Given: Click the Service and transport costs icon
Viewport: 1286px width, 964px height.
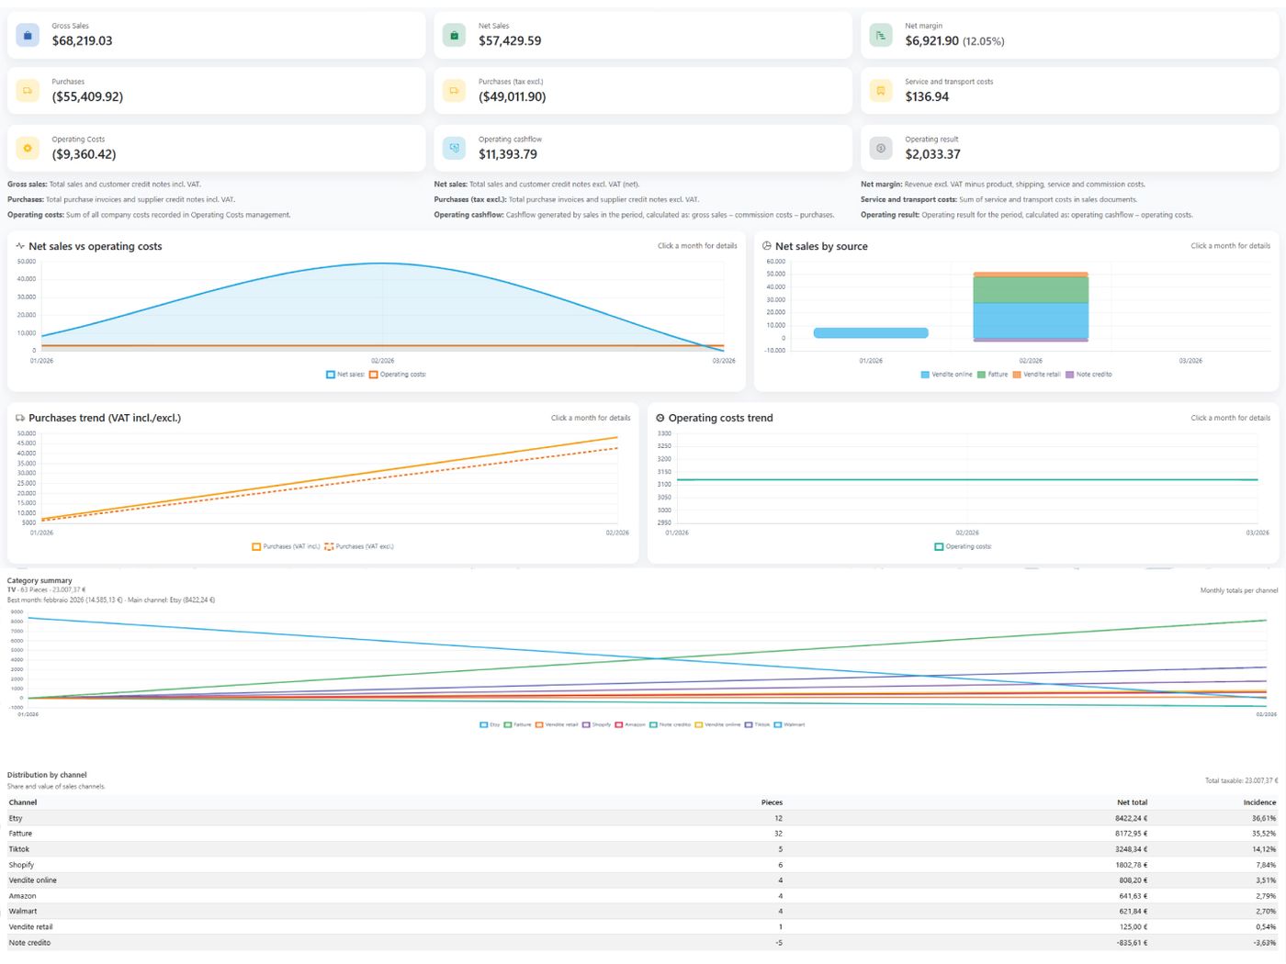Looking at the screenshot, I should [x=881, y=91].
